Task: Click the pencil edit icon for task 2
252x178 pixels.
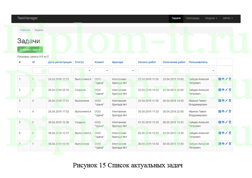Action: [x=227, y=90]
